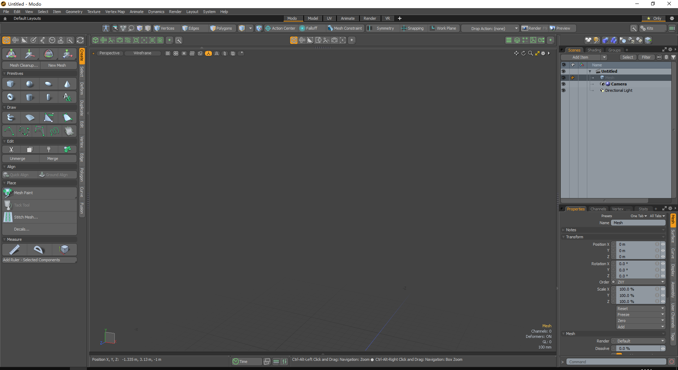
Task: Open the Text primitive tool
Action: pyautogui.click(x=67, y=97)
